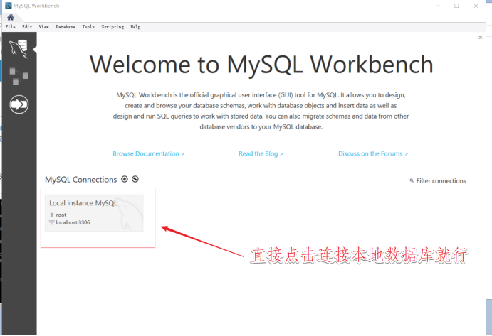Screen dimensions: 492x336
Task: Click localhost:3306 text on connection tile
Action: (x=73, y=222)
